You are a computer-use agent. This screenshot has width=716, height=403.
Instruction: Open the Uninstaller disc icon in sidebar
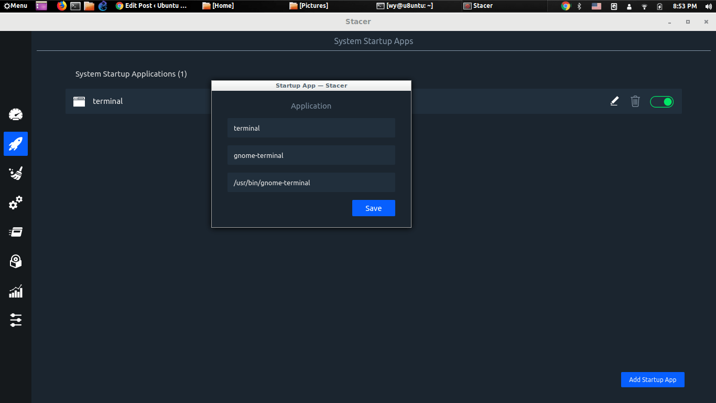pos(16,261)
